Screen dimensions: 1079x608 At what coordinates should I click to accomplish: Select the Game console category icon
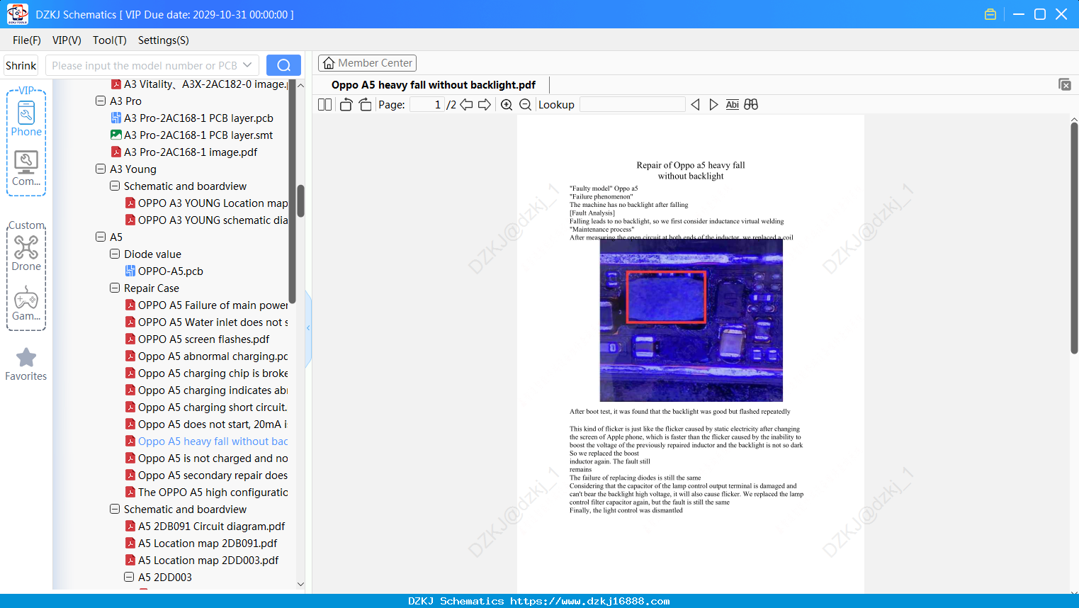26,303
